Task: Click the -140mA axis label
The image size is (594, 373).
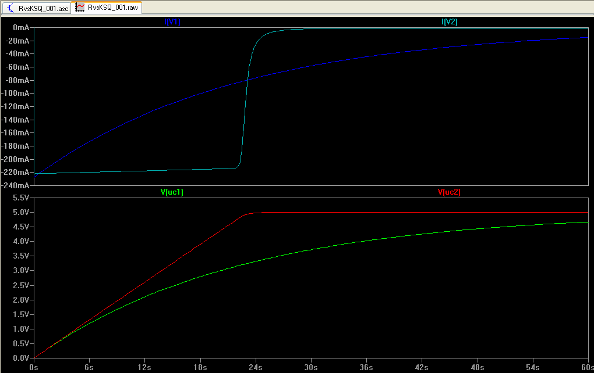Action: tap(16, 120)
